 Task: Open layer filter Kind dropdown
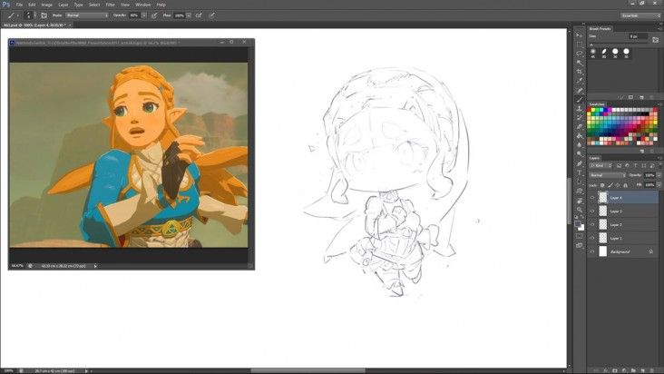[x=601, y=165]
